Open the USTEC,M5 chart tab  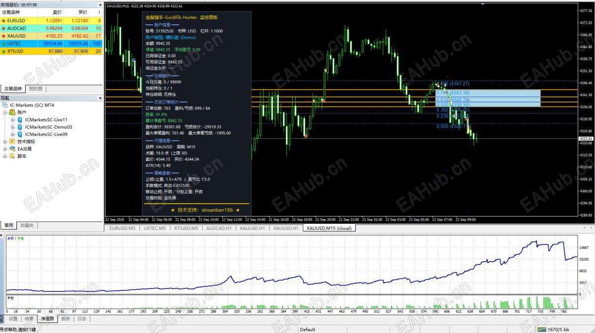click(154, 228)
